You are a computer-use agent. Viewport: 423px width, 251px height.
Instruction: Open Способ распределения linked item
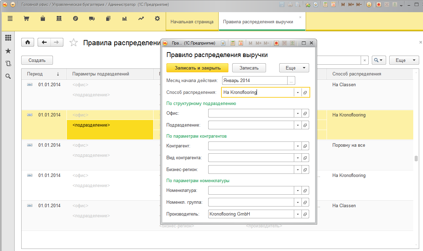coord(305,92)
